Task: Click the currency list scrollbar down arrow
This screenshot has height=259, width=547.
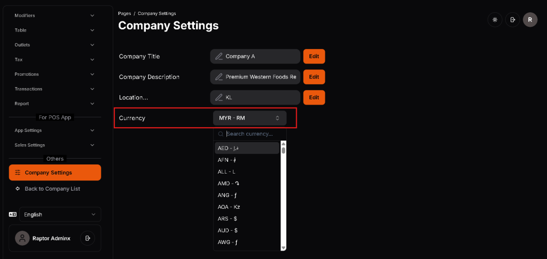Action: [x=284, y=247]
